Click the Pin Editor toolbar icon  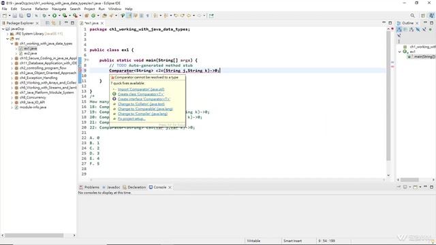211,16
